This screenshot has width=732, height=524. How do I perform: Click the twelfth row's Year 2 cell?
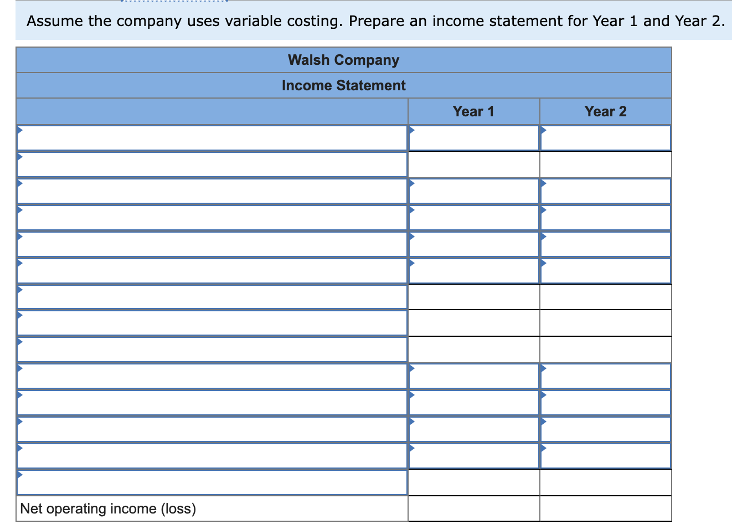click(606, 430)
